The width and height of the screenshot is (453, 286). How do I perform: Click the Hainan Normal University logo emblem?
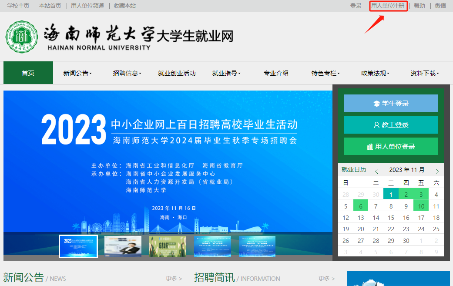22,36
